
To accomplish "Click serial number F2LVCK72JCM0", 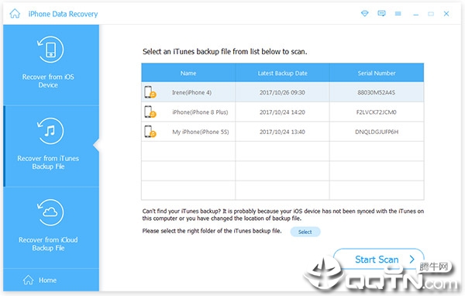I will [377, 112].
